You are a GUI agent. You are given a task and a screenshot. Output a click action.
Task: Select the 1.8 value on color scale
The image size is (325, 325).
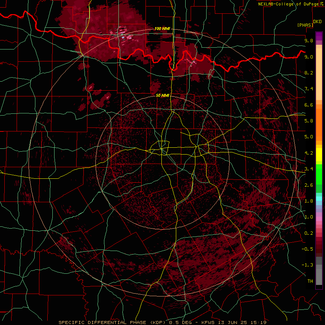[309, 201]
